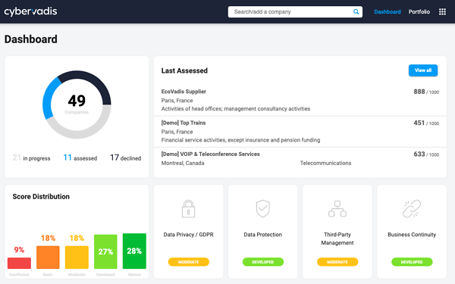Open the apps grid menu icon
This screenshot has width=455, height=284.
pyautogui.click(x=442, y=12)
